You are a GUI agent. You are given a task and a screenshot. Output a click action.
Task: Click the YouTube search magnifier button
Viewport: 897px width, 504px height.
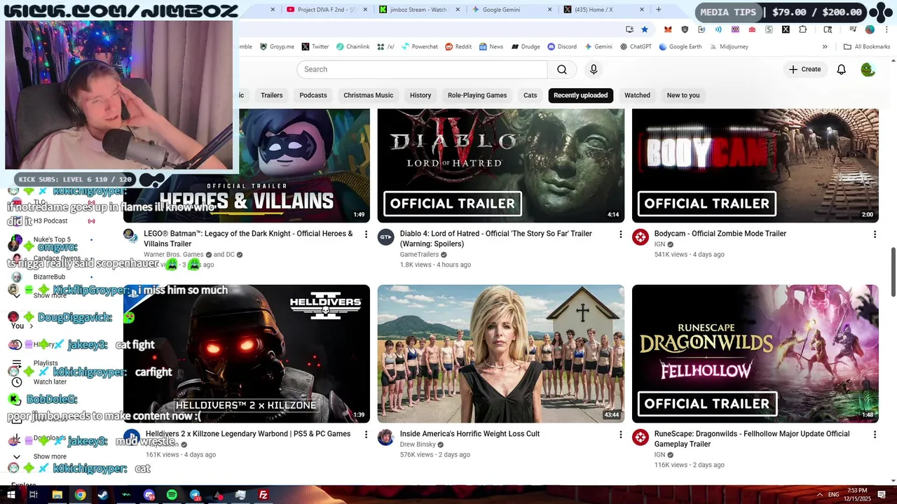pyautogui.click(x=562, y=69)
